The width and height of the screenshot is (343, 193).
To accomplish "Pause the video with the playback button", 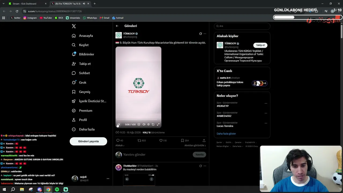I will [118, 124].
